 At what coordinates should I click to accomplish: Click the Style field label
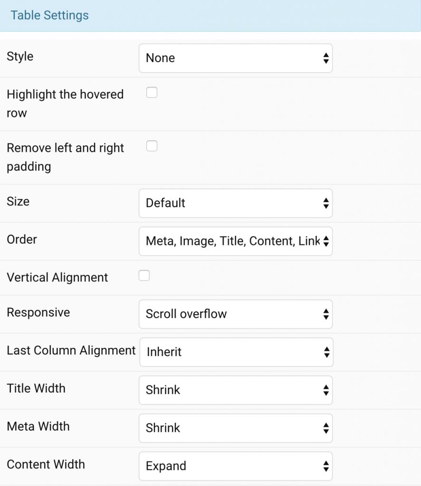20,56
